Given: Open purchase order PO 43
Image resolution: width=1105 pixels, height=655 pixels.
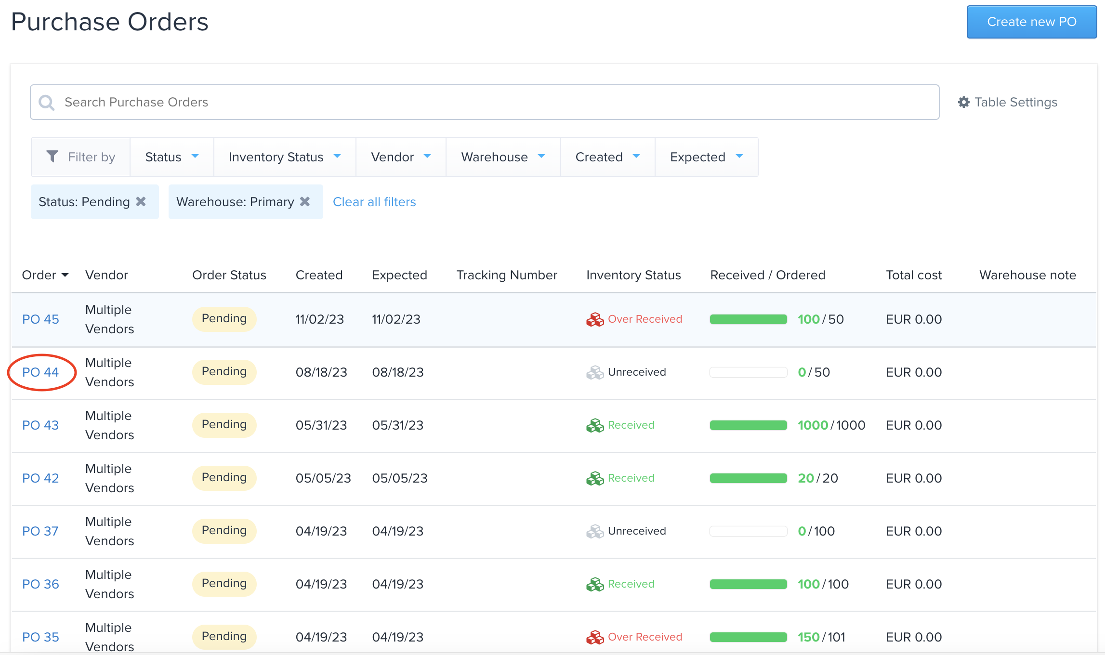Looking at the screenshot, I should [x=40, y=425].
